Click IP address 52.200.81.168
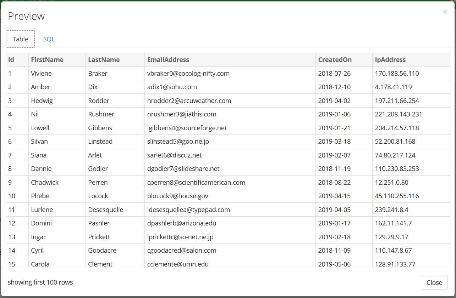This screenshot has height=298, width=456. [395, 142]
